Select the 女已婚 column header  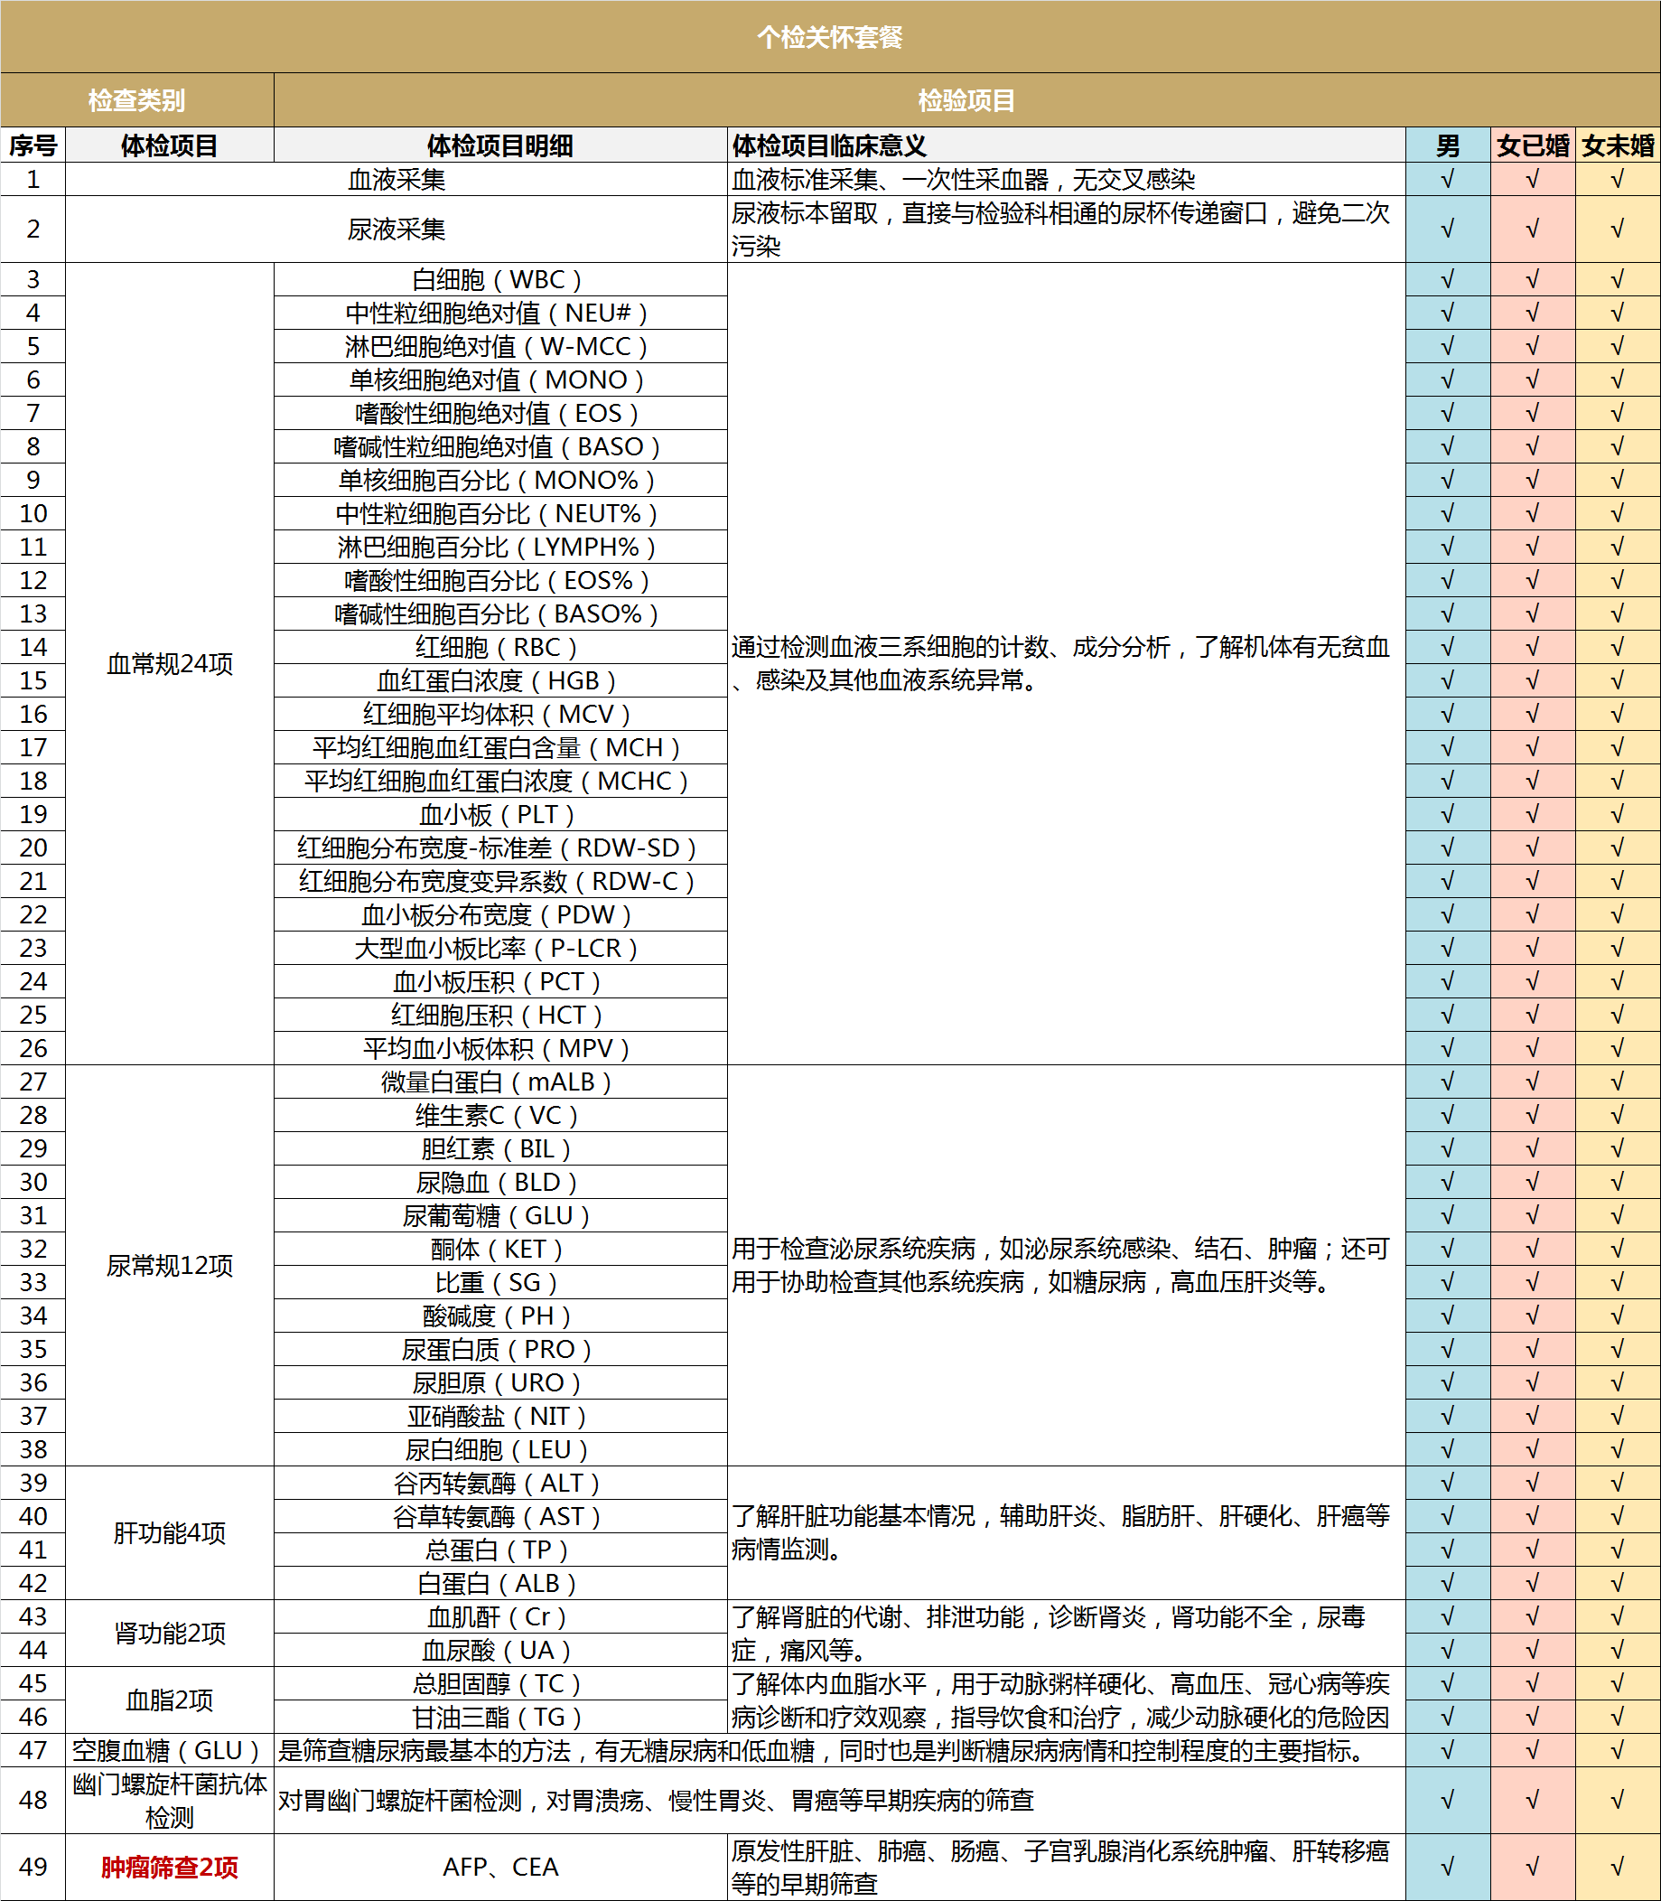1533,145
